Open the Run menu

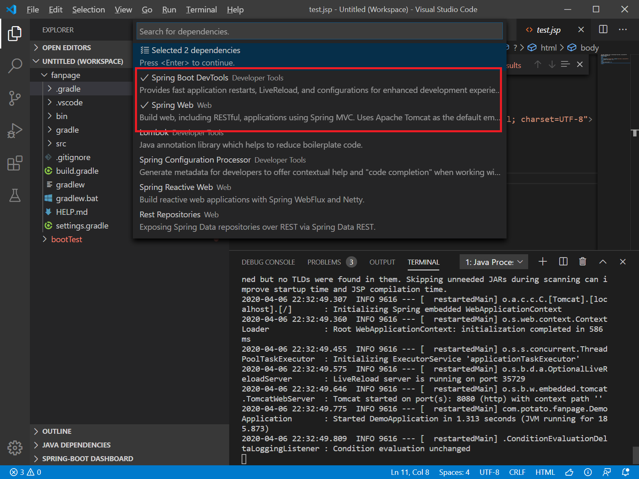click(x=169, y=10)
